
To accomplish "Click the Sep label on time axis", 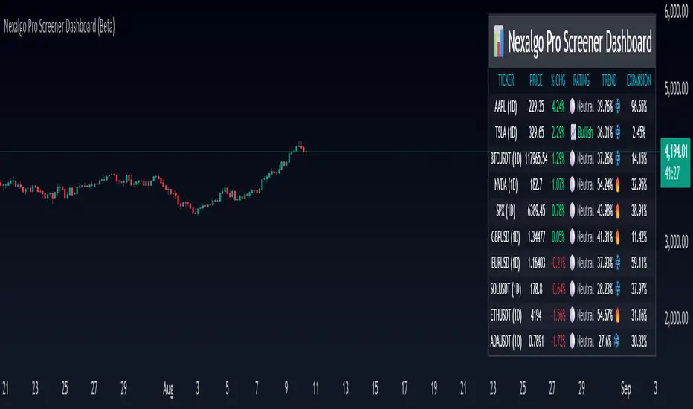I will coord(626,389).
